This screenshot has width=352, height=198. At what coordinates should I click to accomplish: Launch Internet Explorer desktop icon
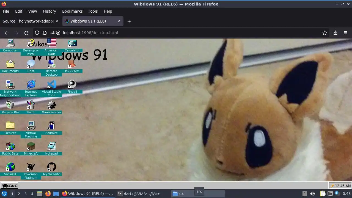(31, 88)
